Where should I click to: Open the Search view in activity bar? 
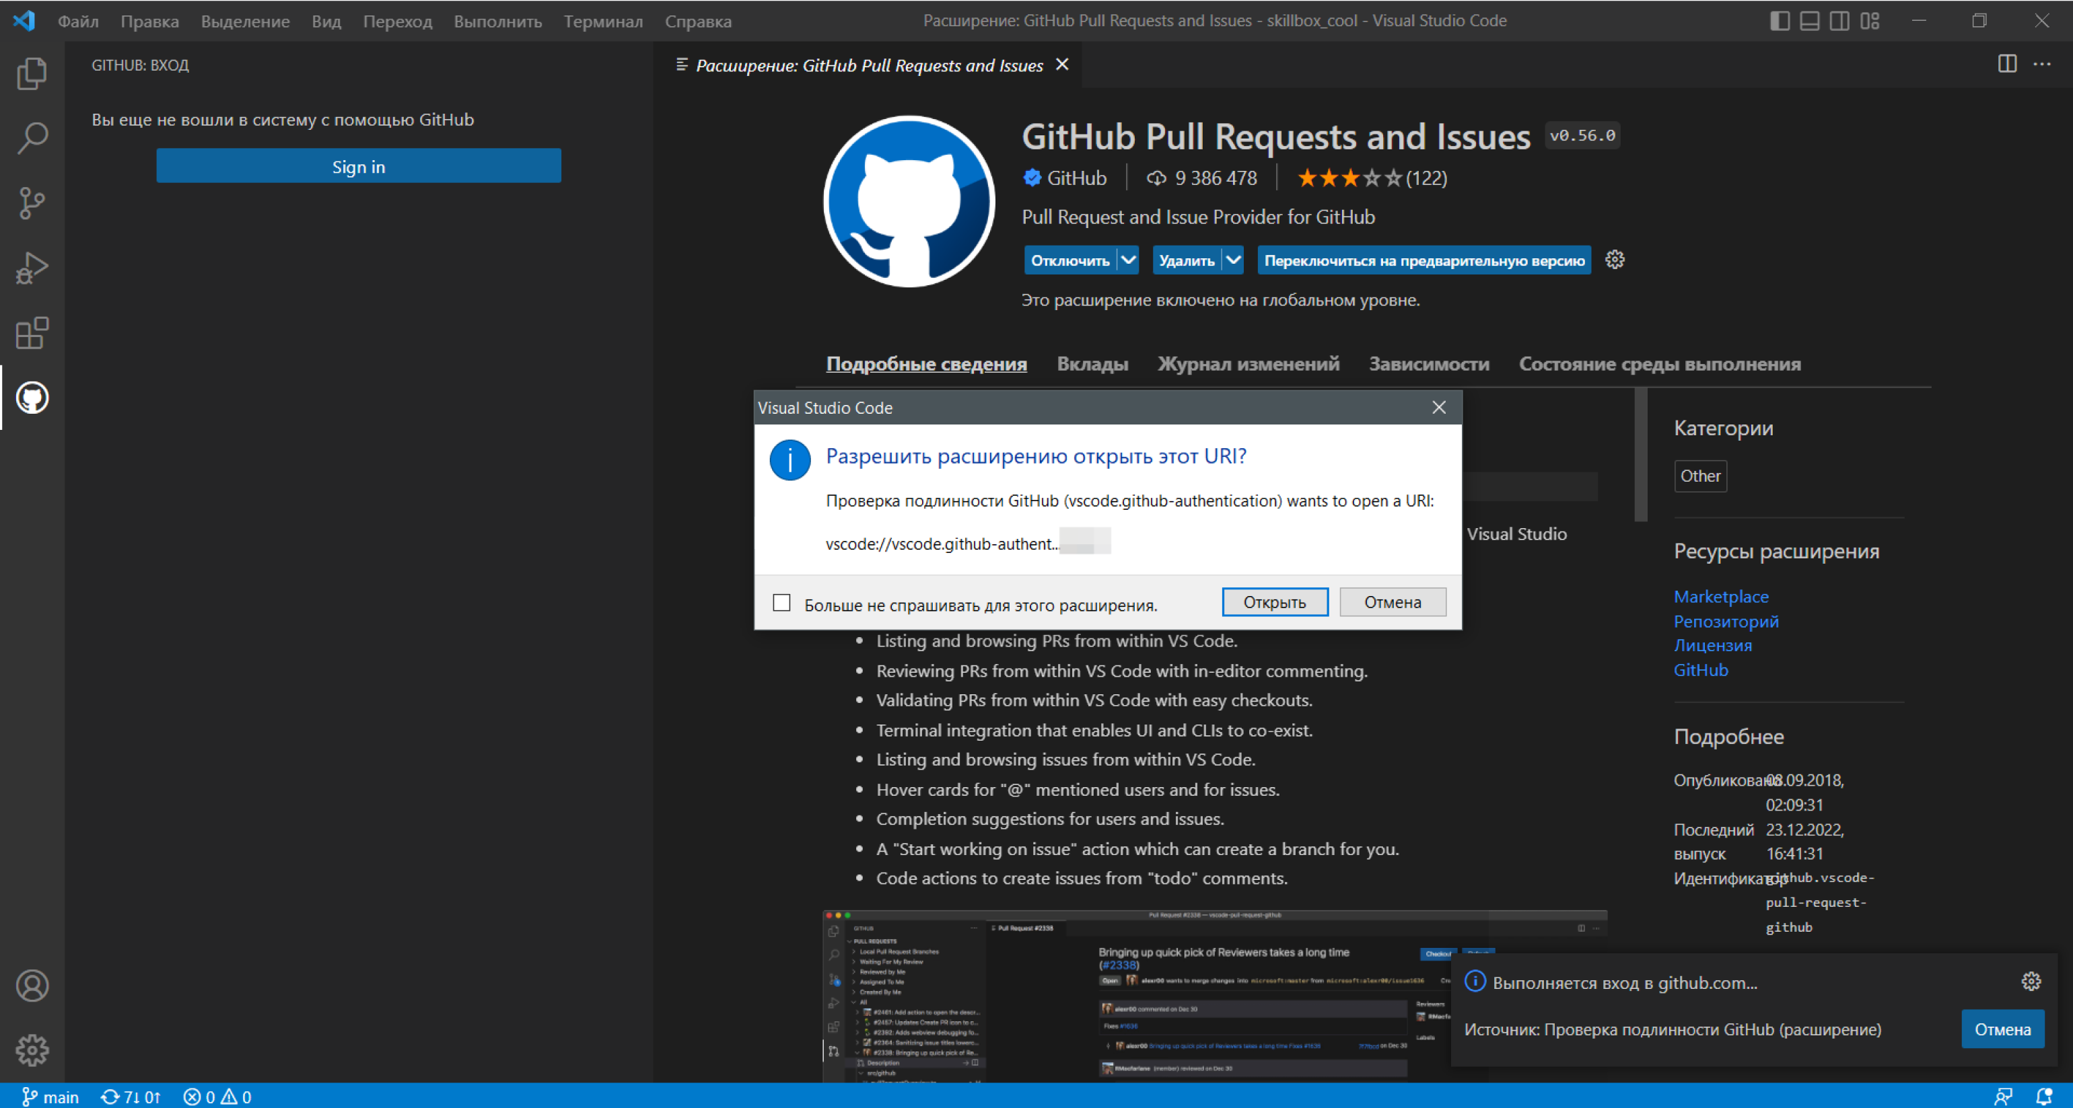pyautogui.click(x=32, y=138)
